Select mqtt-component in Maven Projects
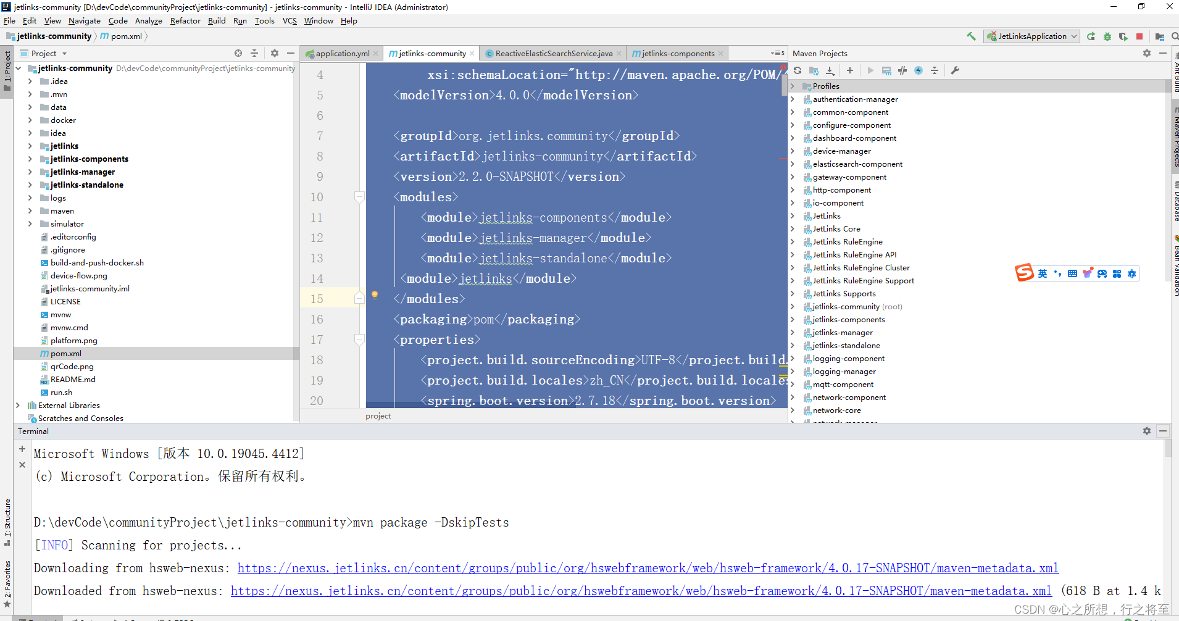This screenshot has width=1179, height=621. [x=843, y=384]
